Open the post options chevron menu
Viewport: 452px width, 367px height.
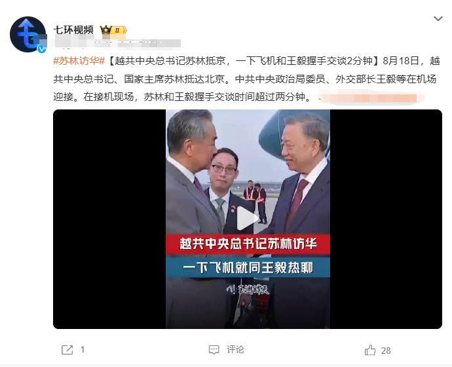[438, 19]
